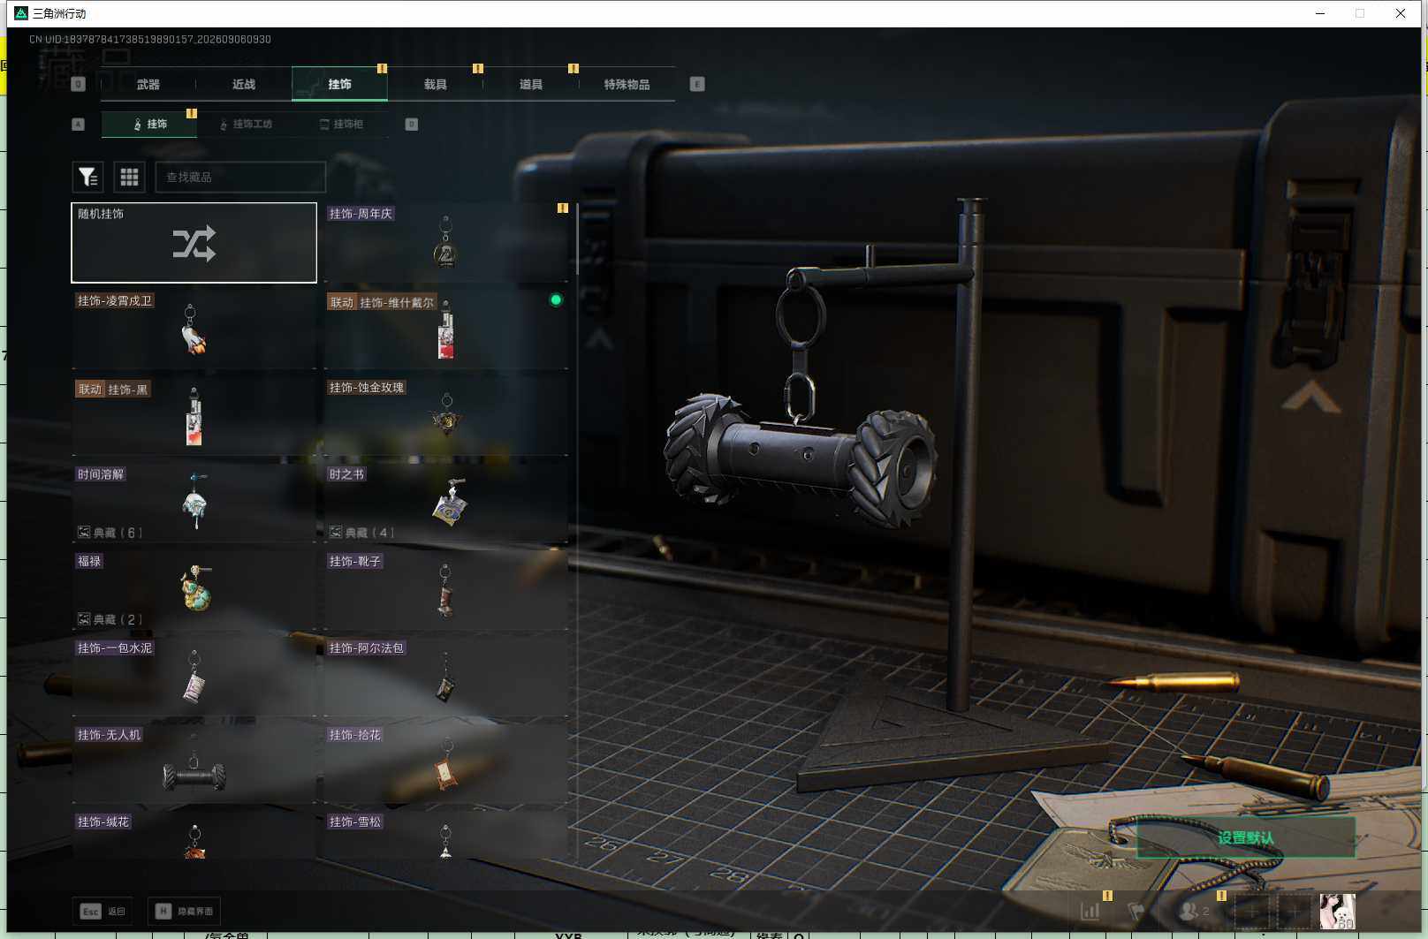
Task: Click the first empty plus team slot
Action: (x=1251, y=911)
